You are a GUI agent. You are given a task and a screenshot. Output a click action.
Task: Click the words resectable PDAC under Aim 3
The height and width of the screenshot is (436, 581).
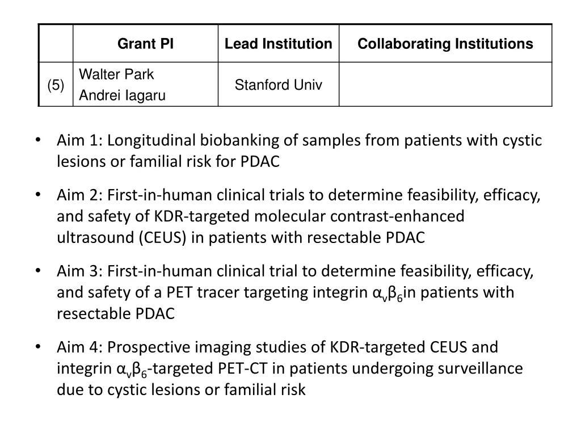coord(116,313)
